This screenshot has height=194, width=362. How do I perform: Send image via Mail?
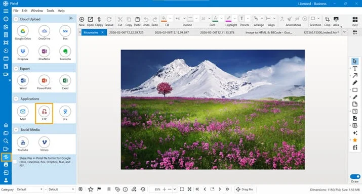click(23, 113)
